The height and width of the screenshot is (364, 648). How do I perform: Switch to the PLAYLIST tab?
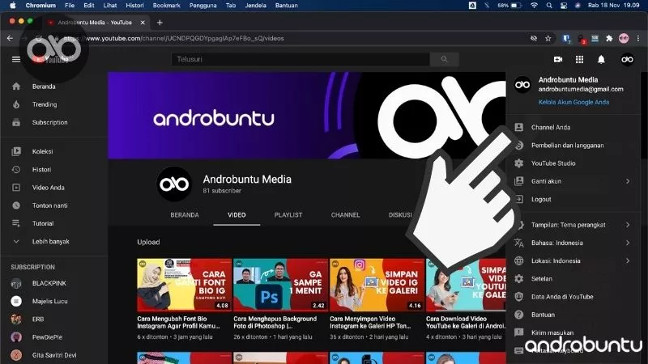(288, 215)
